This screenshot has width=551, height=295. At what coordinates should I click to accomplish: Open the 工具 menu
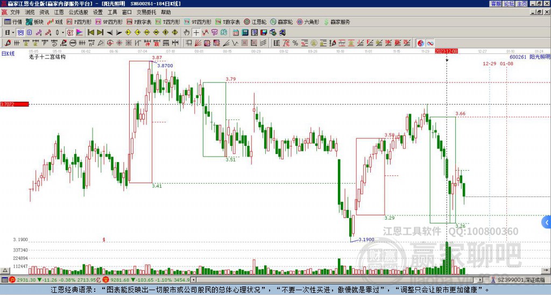click(x=112, y=12)
